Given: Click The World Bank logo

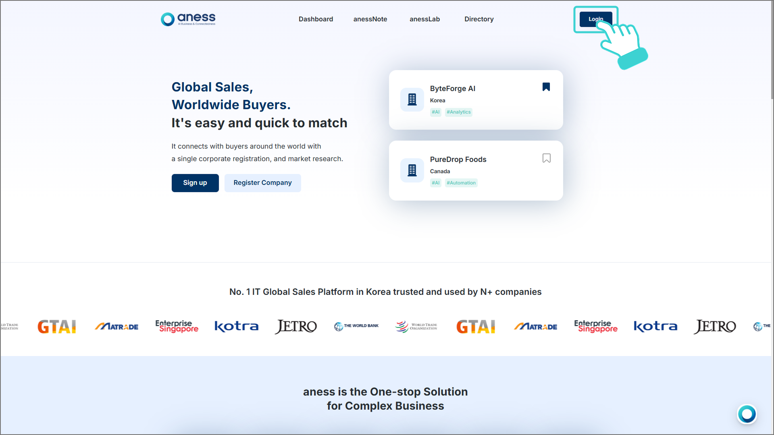Looking at the screenshot, I should tap(356, 326).
